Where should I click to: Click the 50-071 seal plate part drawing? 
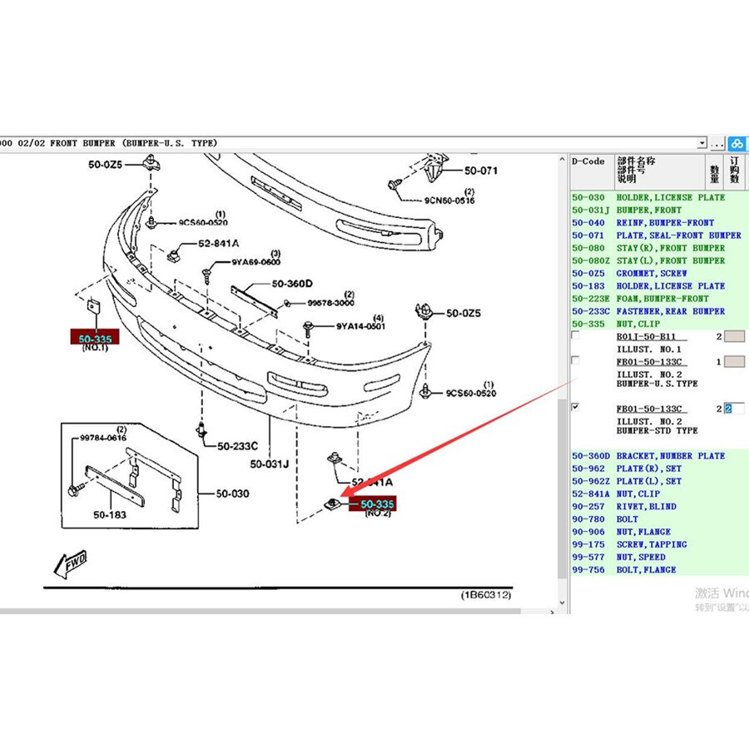coord(431,172)
